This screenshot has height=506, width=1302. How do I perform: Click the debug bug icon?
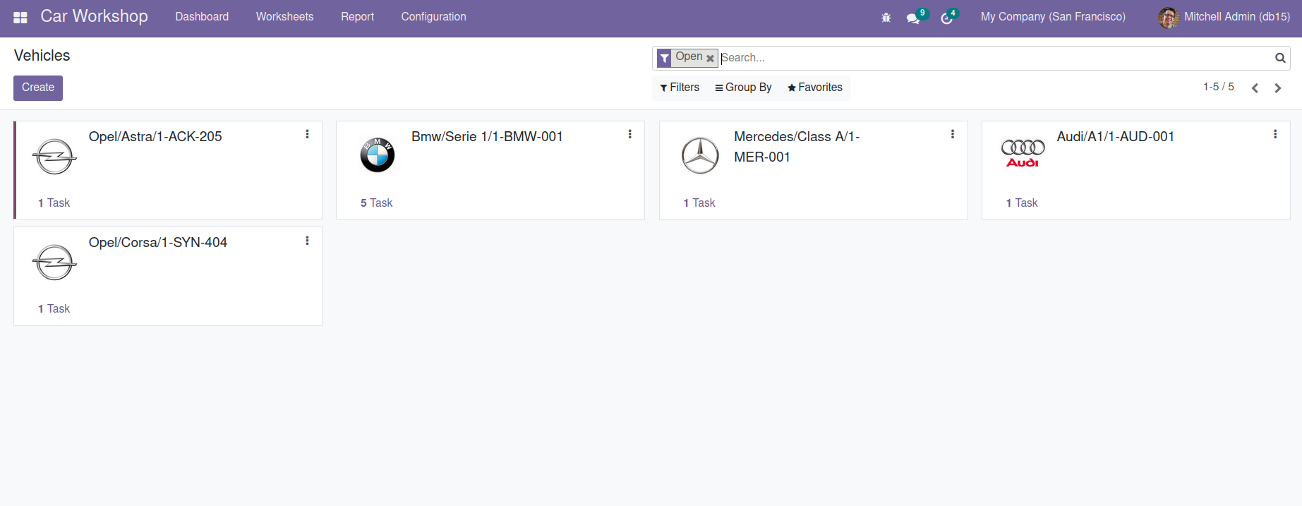coord(886,18)
